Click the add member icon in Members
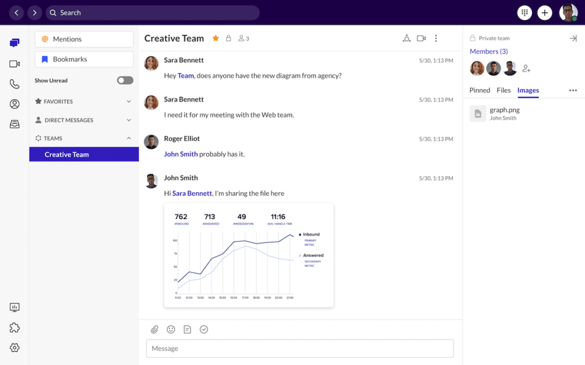 tap(526, 69)
